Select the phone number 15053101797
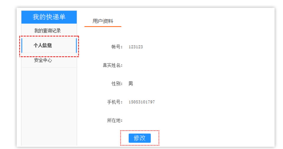The image size is (283, 149). click(141, 102)
